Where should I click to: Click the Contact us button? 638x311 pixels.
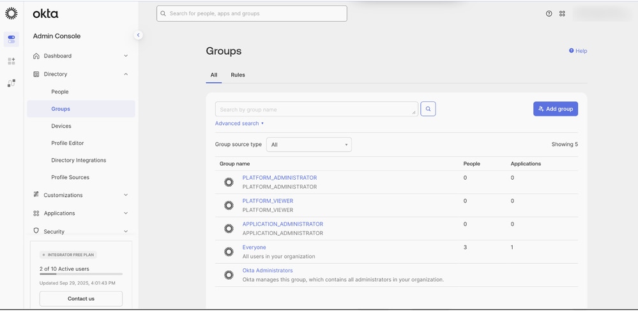pyautogui.click(x=81, y=298)
